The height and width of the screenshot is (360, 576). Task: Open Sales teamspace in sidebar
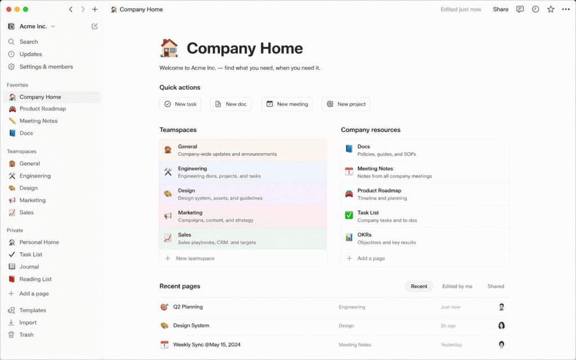pos(51,212)
